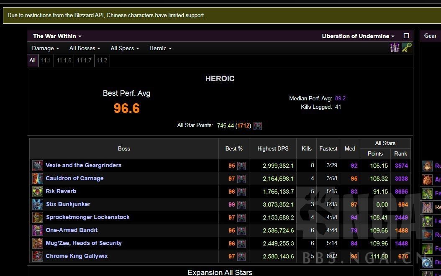Switch to the 11.1.5 patch tab

[64, 60]
